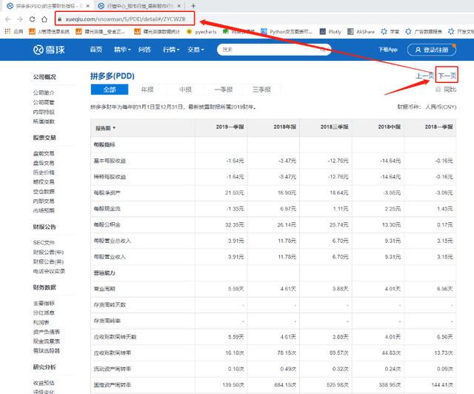
Task: Open 财报公告(中) in sidebar
Action: (x=48, y=253)
